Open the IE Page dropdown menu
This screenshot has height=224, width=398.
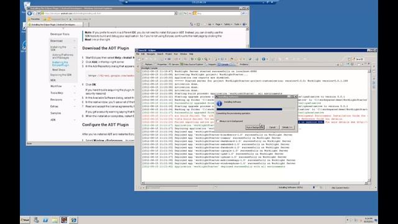tap(218, 24)
